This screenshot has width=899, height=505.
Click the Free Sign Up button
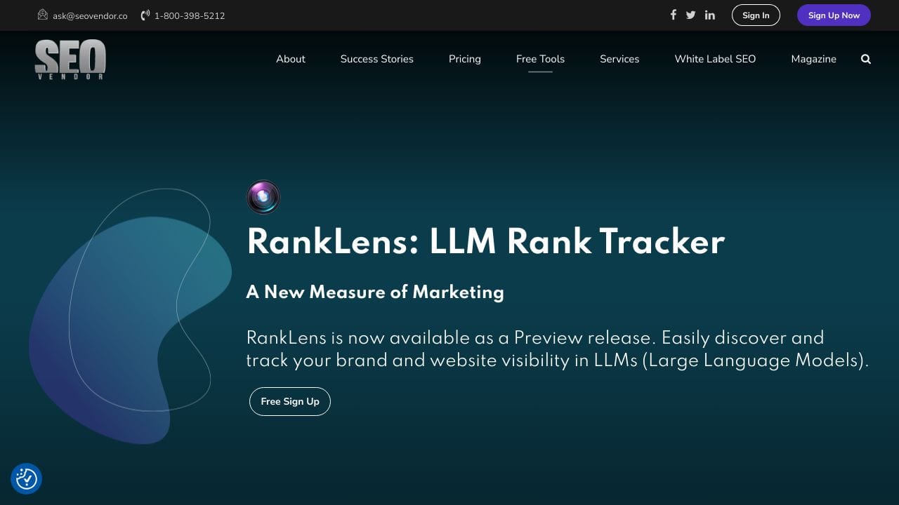pos(290,401)
